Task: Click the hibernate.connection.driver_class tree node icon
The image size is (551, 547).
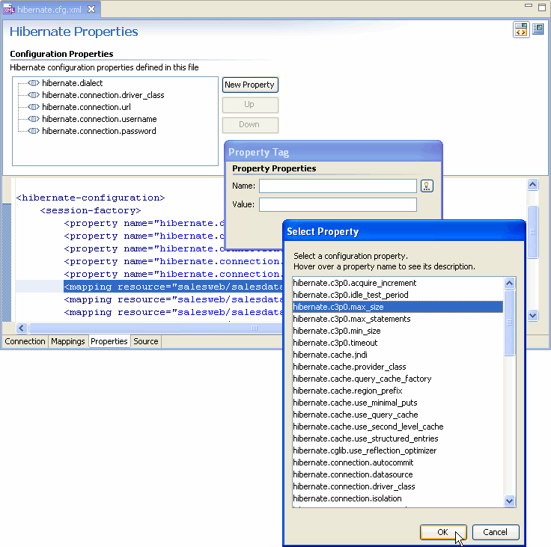Action: pos(34,95)
